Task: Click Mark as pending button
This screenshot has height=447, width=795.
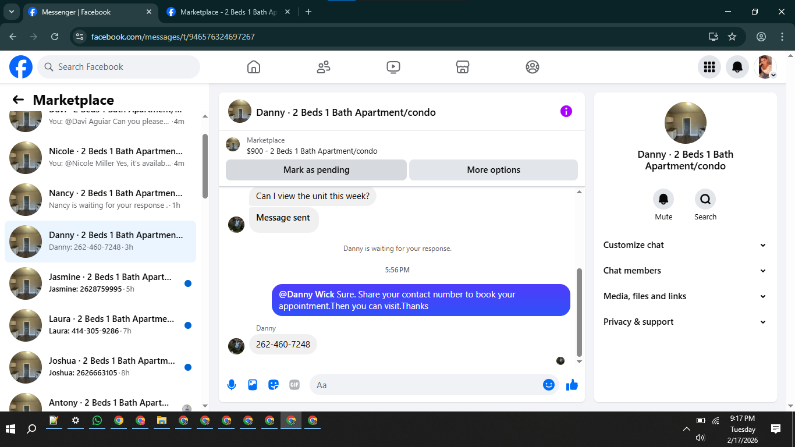Action: (316, 170)
